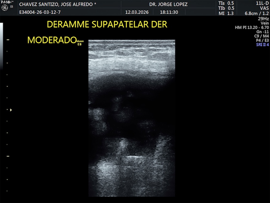Click the patient ID E34004-26-03-12-7
This screenshot has height=203, width=270.
pos(40,12)
